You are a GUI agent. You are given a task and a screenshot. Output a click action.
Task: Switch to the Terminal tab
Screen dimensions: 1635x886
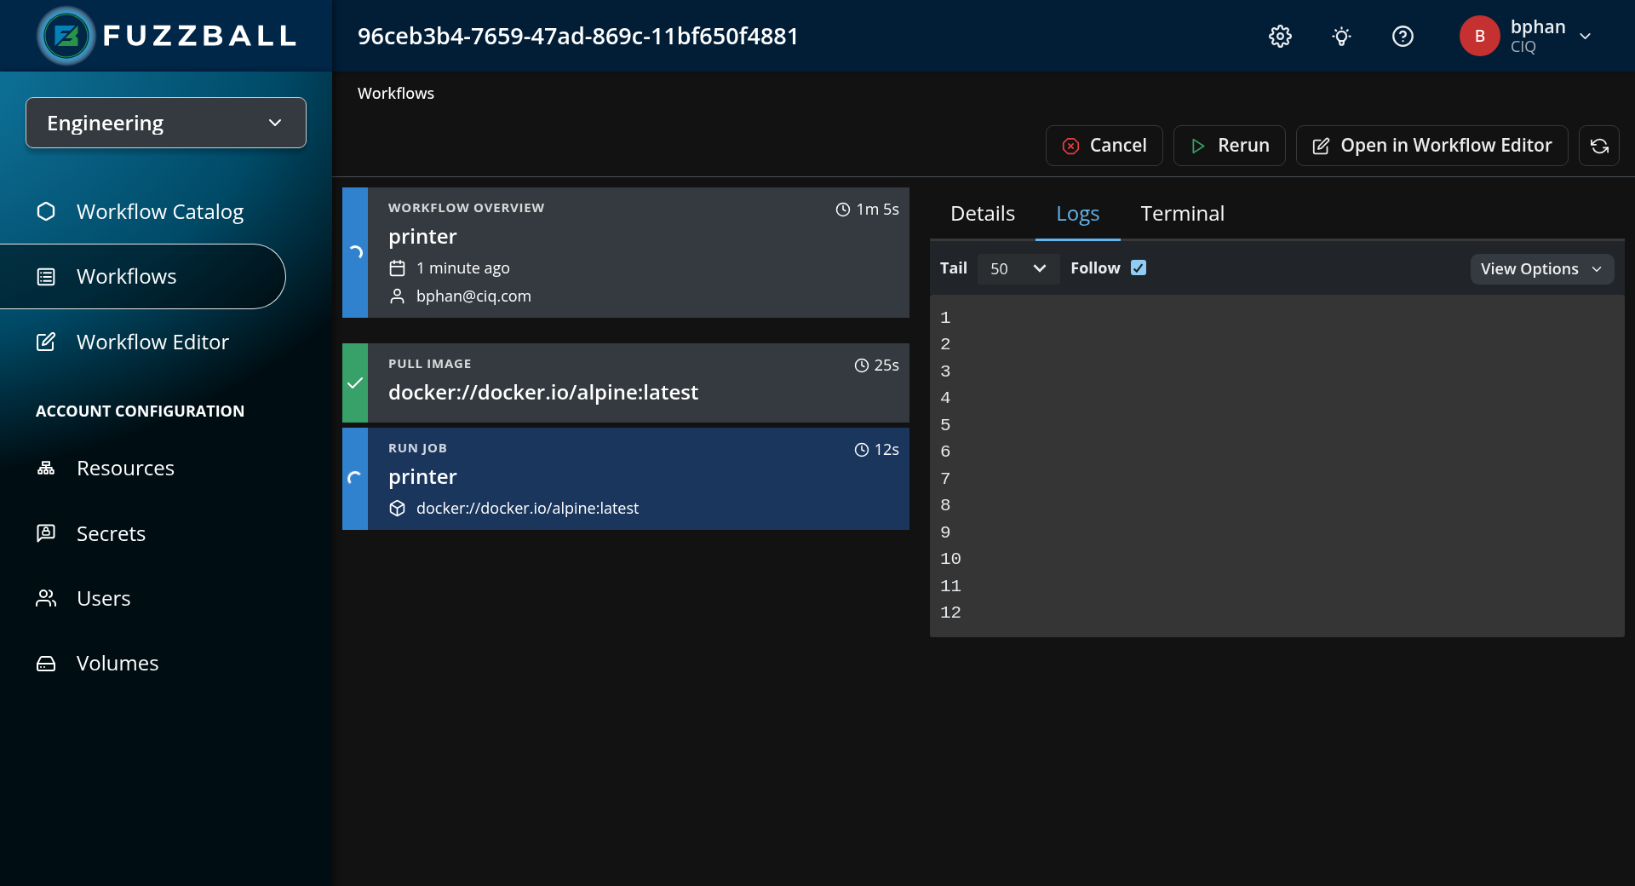[1182, 213]
